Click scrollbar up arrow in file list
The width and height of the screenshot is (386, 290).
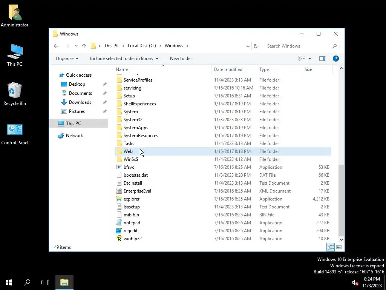click(x=341, y=68)
